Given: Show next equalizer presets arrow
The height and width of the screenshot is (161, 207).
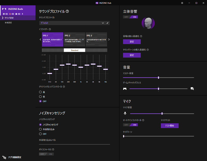Looking at the screenshot, I should tap(109, 39).
